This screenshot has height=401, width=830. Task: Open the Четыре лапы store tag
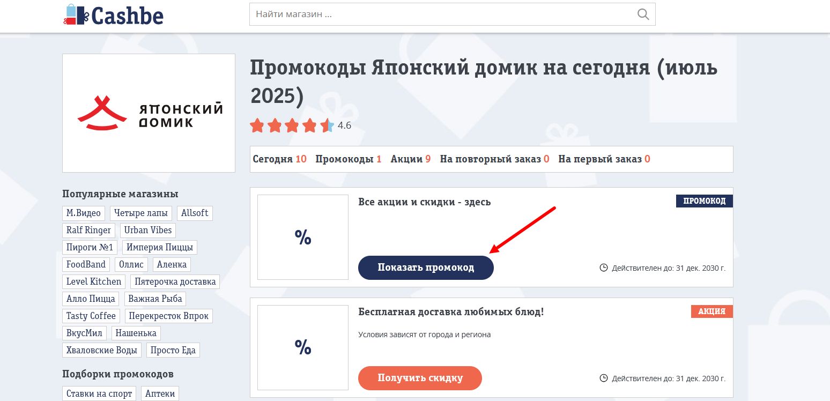141,213
